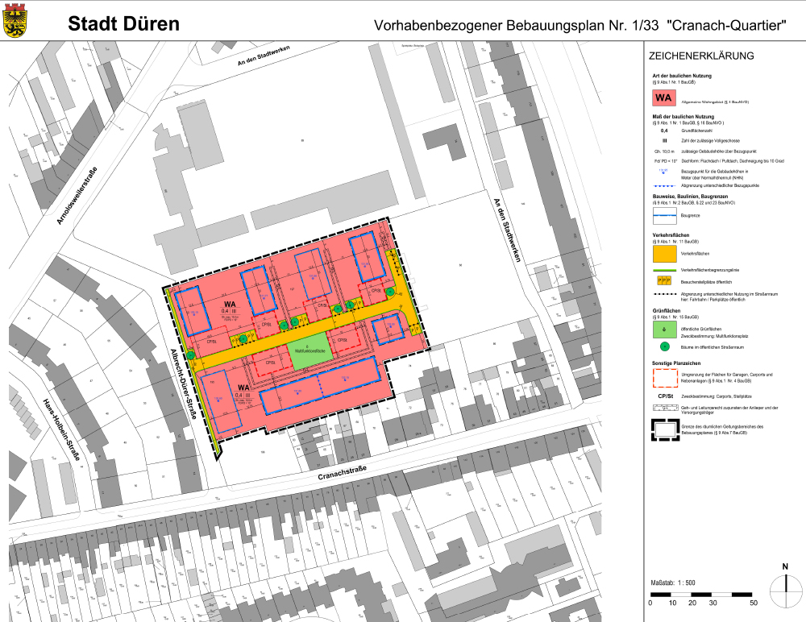This screenshot has height=622, width=806.
Task: Click the tree symbol at Albrecht-Dürer-Straße entrance
Action: [190, 354]
